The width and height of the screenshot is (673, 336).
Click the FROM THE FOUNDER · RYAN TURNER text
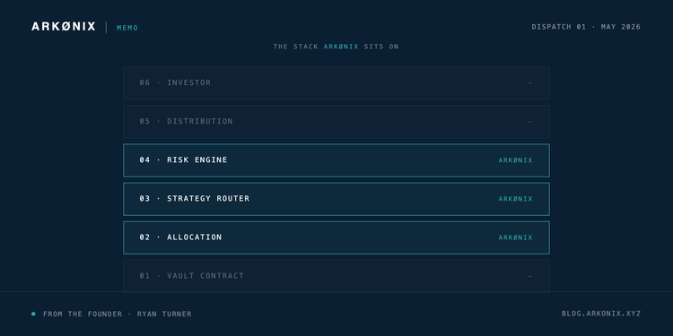coord(118,314)
